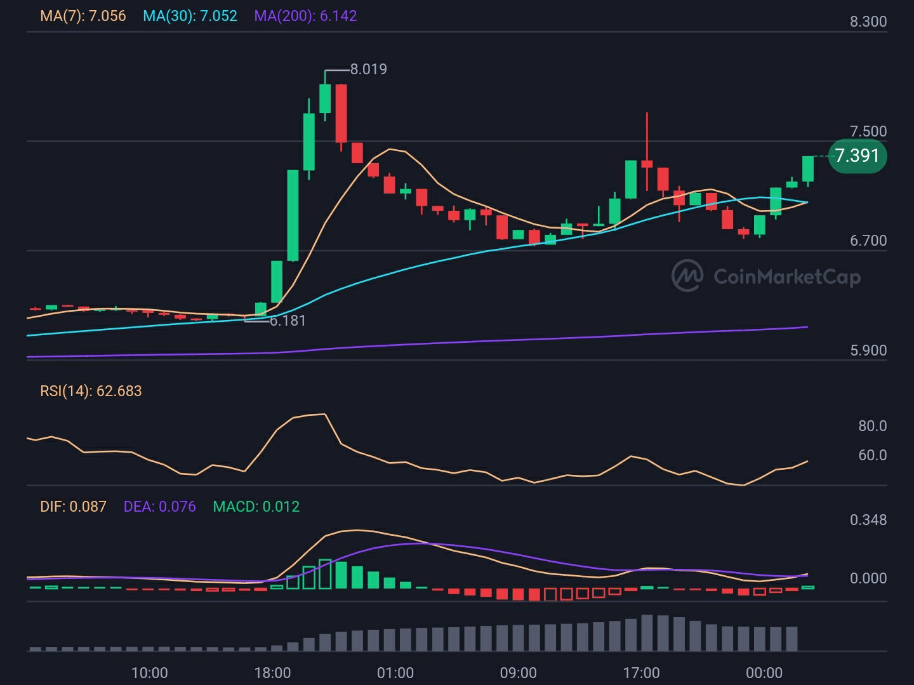Click the 10:00 time axis label

coord(149,673)
